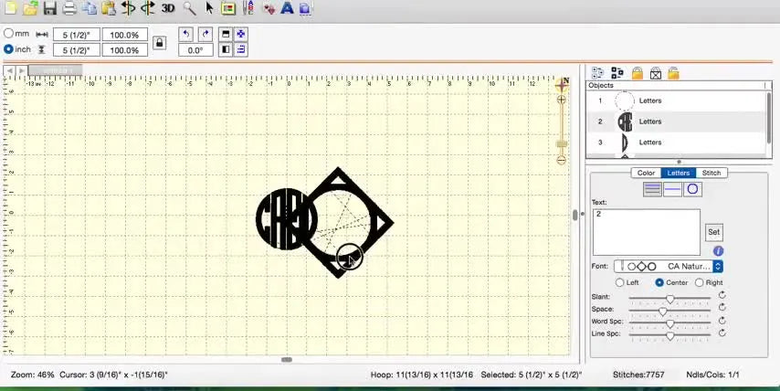Click the Save floppy disk icon
The height and width of the screenshot is (391, 780).
pyautogui.click(x=49, y=8)
